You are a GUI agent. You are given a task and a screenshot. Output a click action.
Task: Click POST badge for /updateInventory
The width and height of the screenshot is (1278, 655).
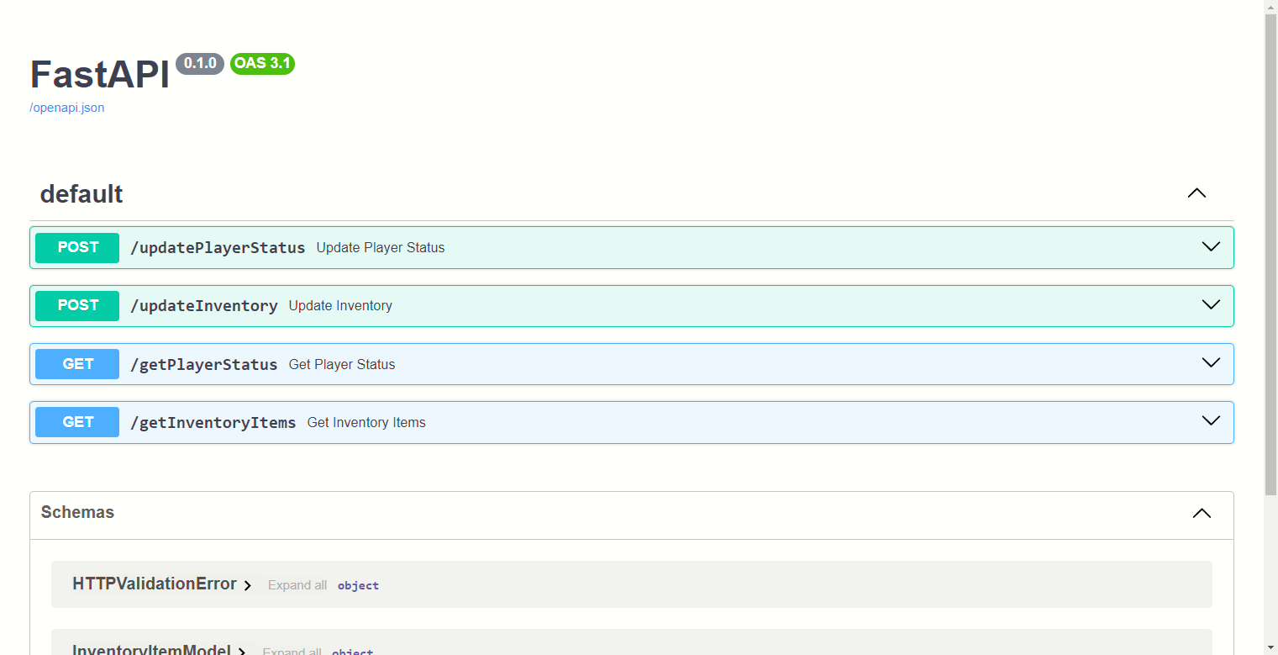pos(77,305)
